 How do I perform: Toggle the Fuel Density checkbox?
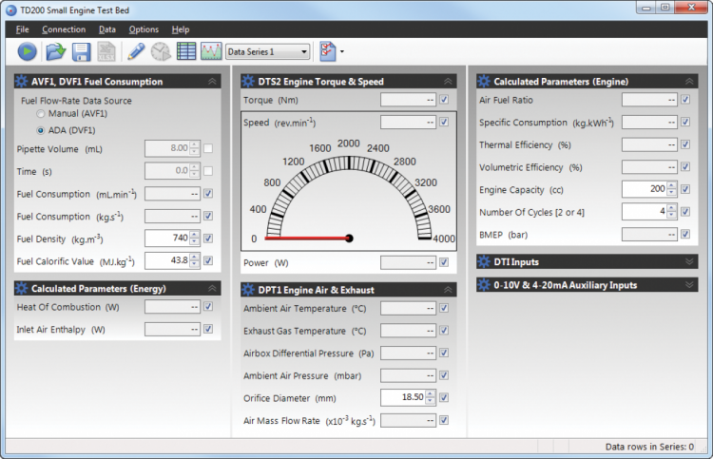208,239
